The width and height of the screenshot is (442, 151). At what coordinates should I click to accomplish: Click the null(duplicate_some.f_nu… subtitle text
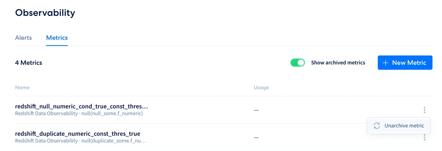click(x=114, y=141)
